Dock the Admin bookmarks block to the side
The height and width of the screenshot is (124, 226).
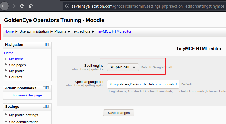coord(47,88)
